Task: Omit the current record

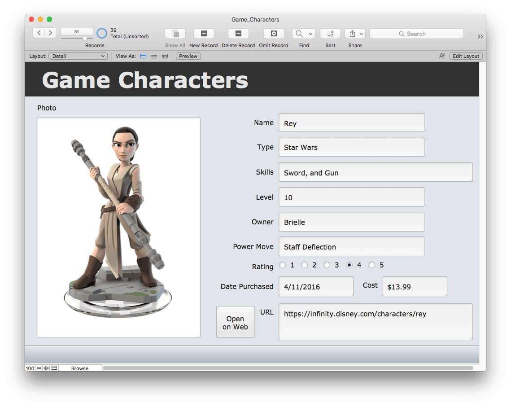Action: point(273,33)
